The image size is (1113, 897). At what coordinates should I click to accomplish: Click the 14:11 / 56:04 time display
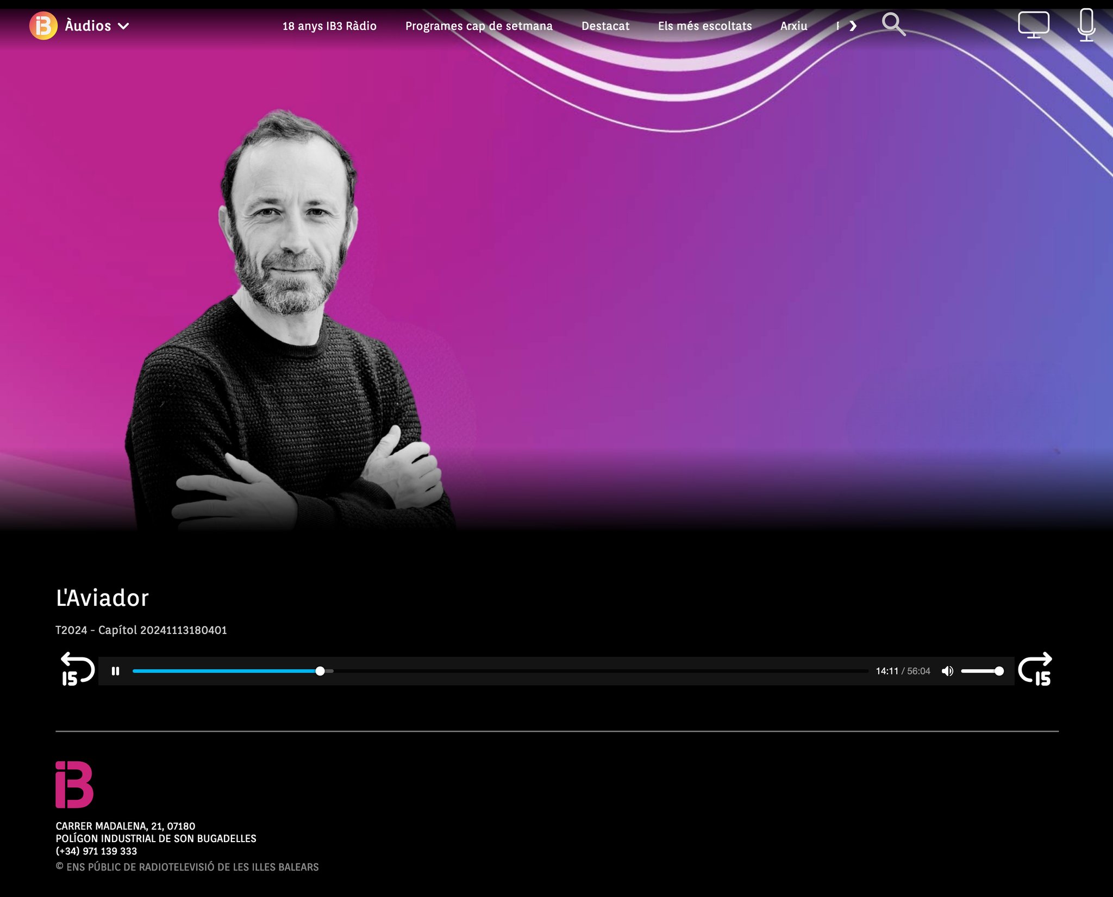(903, 671)
